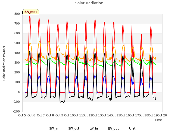179x134 pixels.
Task: Click the Oct 20 x-axis tick label
Action: [x=162, y=115]
